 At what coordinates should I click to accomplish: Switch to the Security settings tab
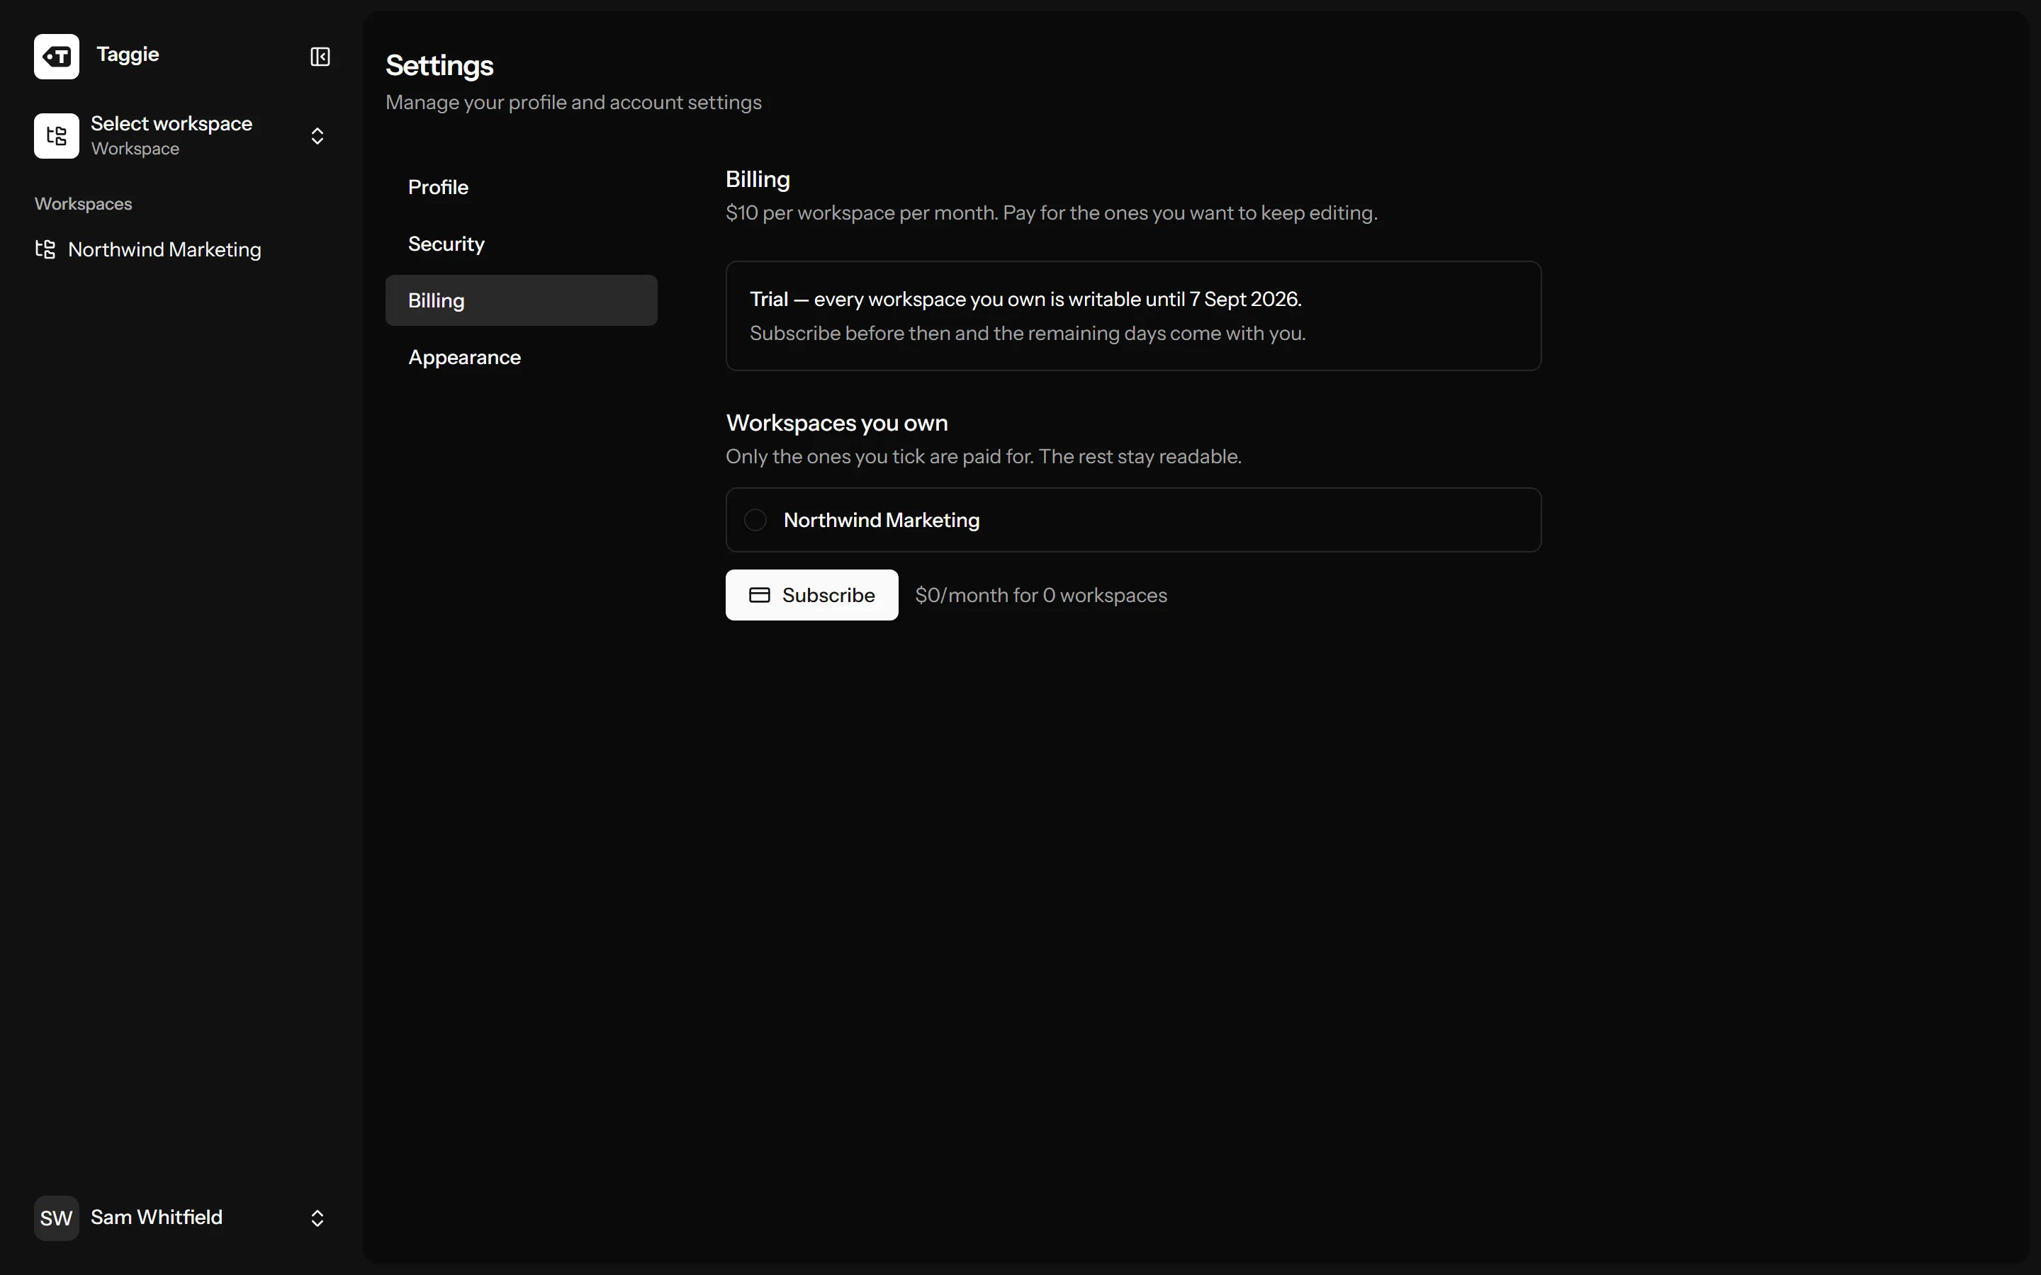pyautogui.click(x=521, y=244)
